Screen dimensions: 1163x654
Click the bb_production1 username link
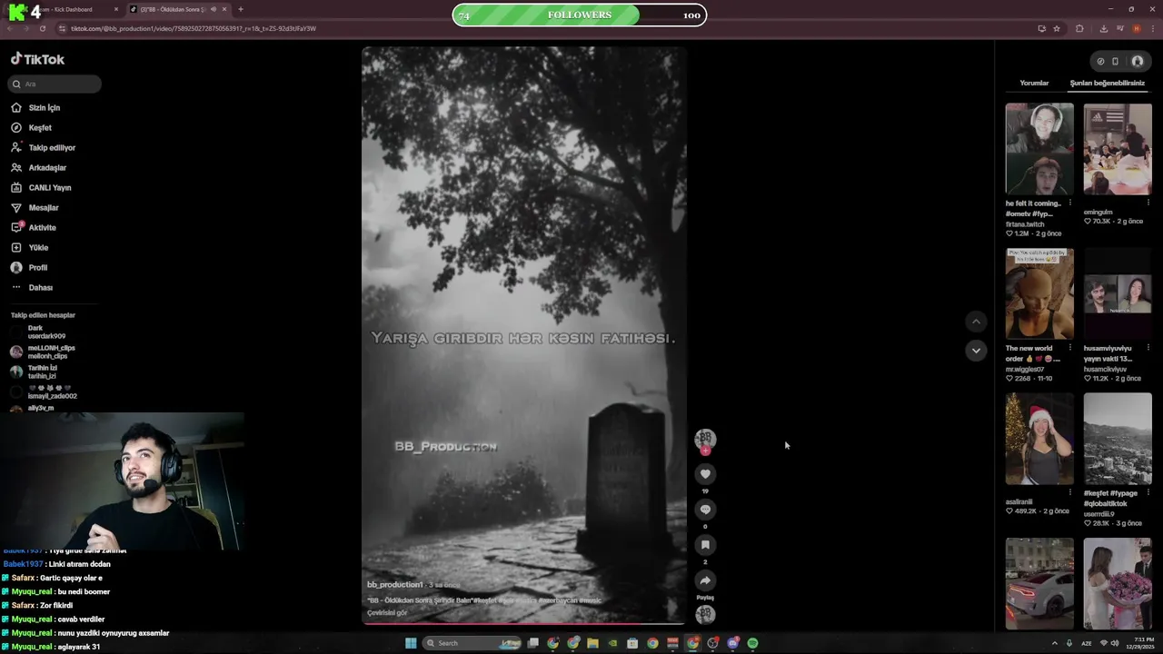pos(395,585)
